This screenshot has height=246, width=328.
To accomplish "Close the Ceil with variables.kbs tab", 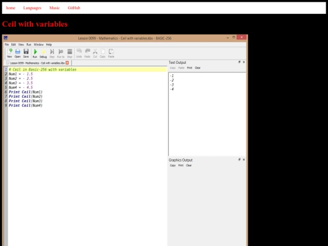I will tap(67, 63).
